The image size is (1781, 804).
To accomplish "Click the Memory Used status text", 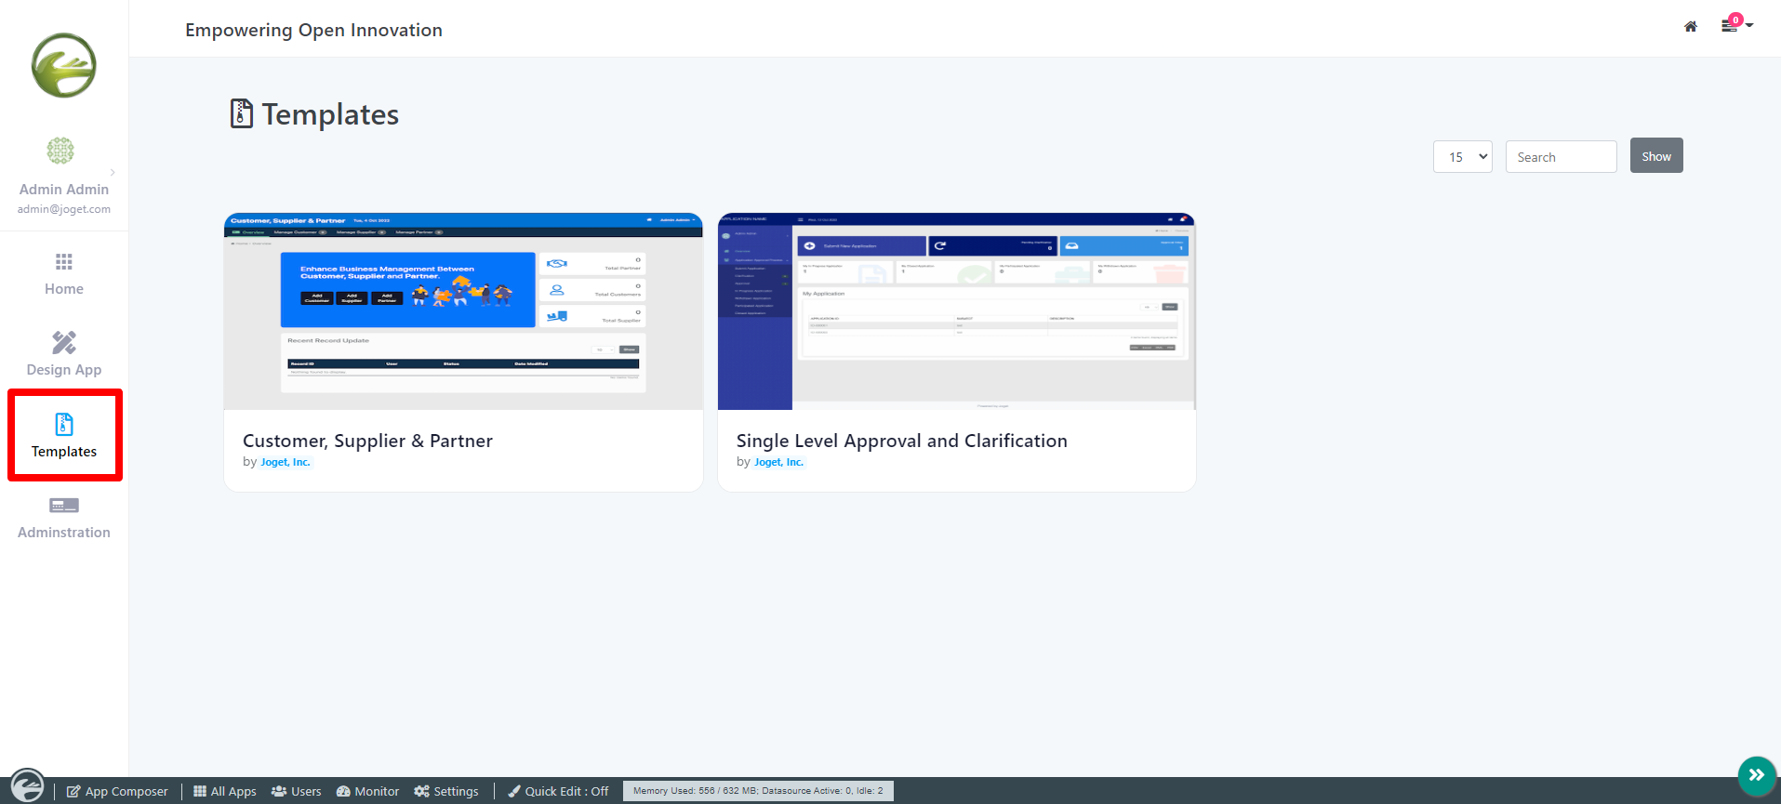I will pos(758,791).
